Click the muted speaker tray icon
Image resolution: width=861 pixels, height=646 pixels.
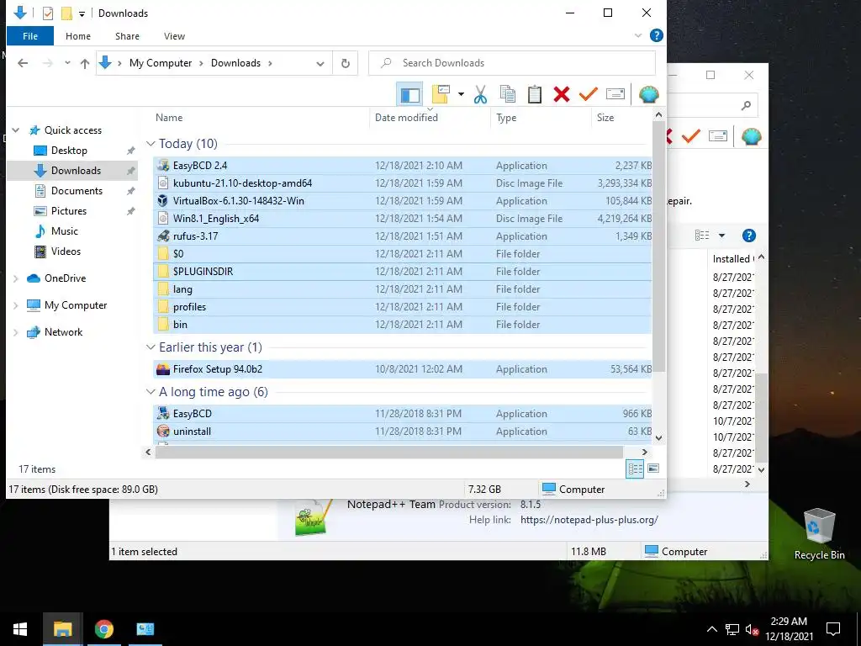click(x=752, y=629)
